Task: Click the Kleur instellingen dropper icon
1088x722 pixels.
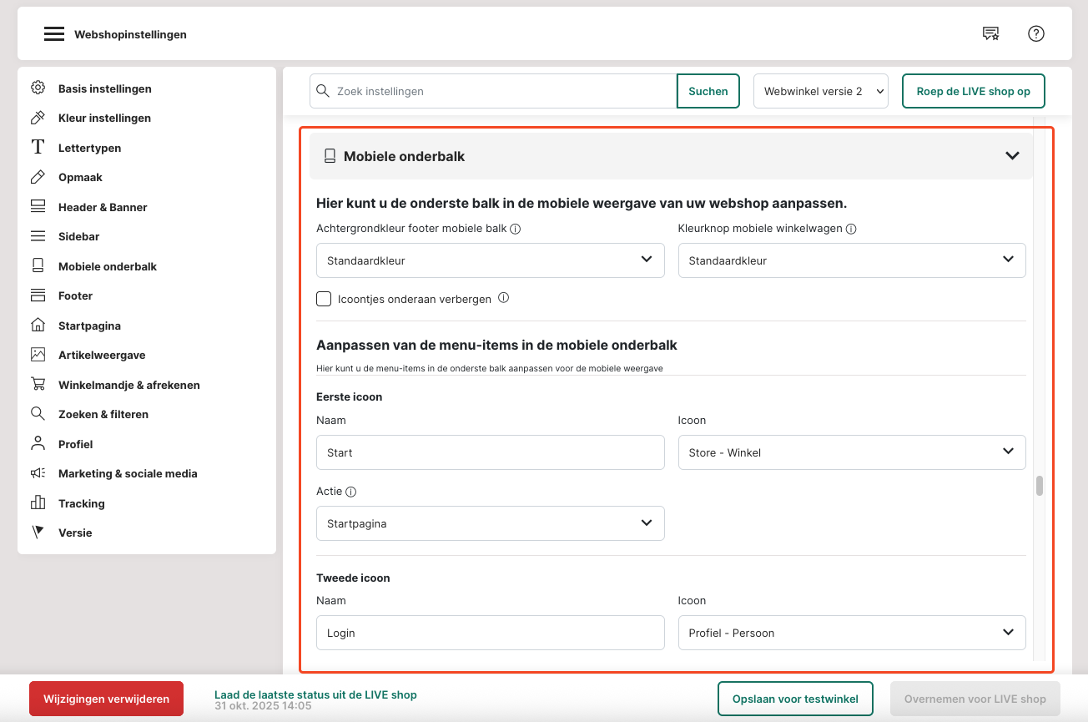Action: 38,118
